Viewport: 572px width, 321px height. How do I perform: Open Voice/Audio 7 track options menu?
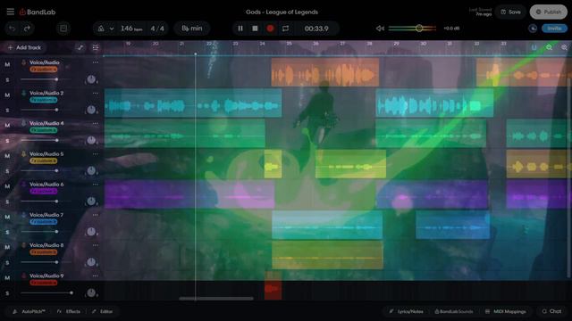[96, 215]
